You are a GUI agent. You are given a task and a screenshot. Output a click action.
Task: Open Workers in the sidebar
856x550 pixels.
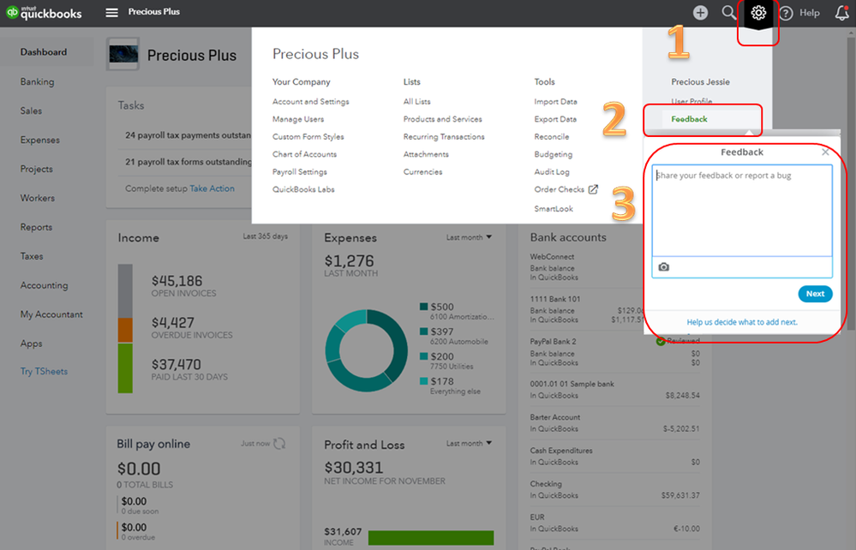pyautogui.click(x=37, y=198)
